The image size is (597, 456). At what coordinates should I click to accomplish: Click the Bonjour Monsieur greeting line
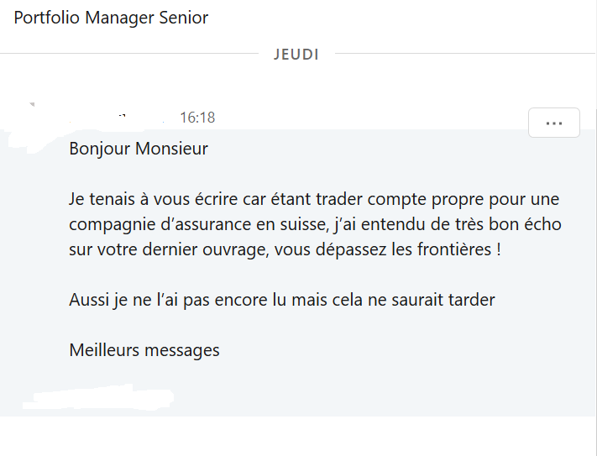[x=139, y=149]
